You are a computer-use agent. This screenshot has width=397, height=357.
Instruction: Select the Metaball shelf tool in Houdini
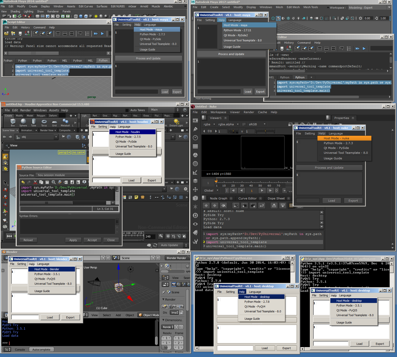click(x=65, y=122)
